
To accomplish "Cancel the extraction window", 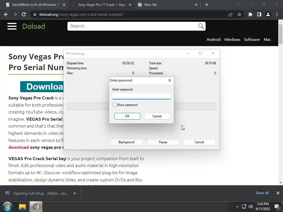I will [199, 142].
